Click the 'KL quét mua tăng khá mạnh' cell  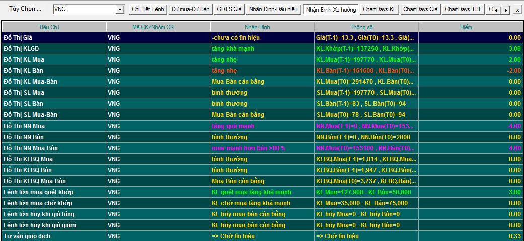tap(262, 192)
